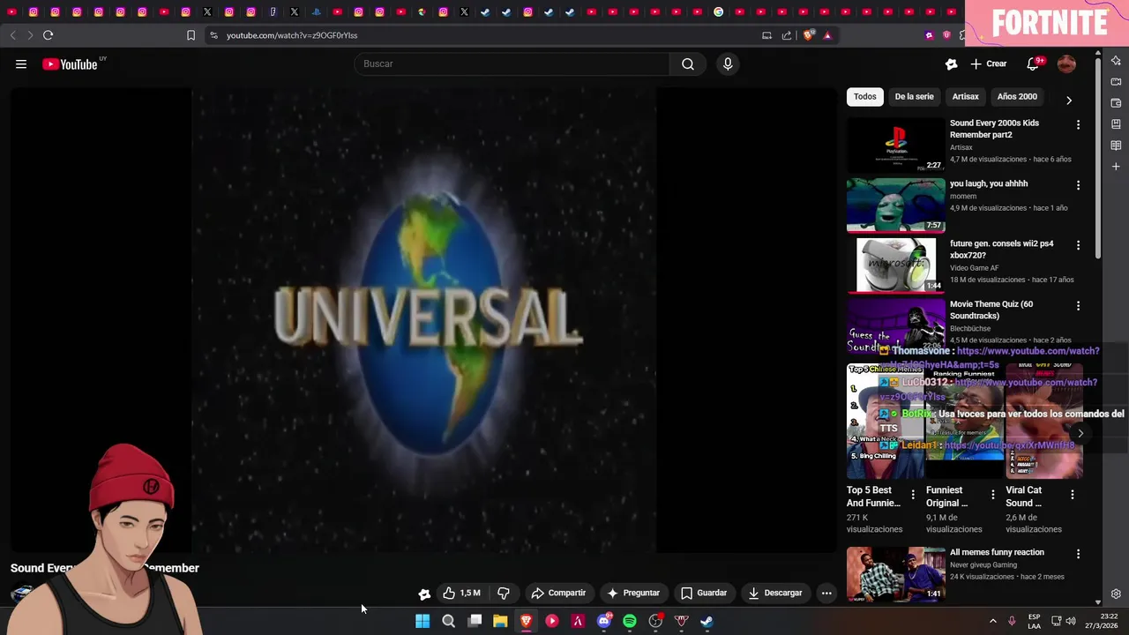Open sidebar settings gear

click(x=1116, y=594)
